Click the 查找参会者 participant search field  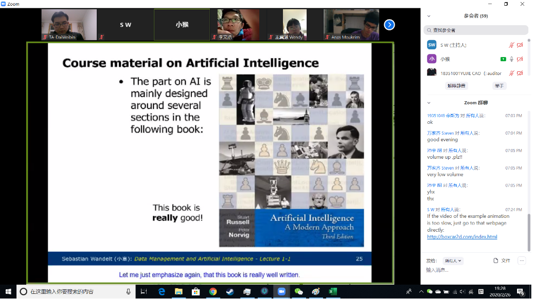[x=476, y=30]
